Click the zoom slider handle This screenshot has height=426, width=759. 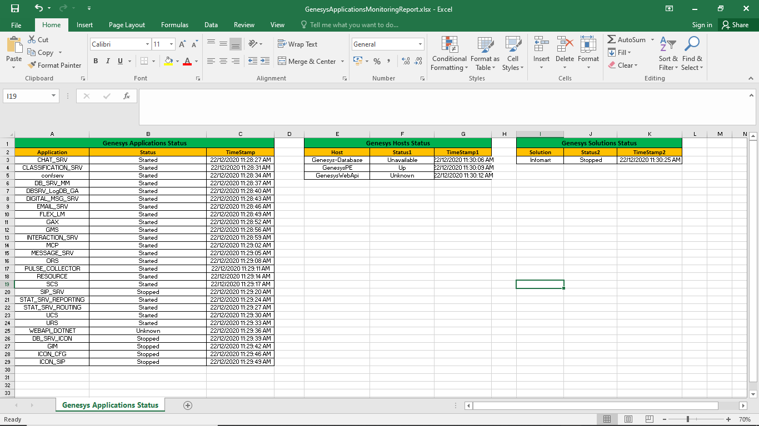(688, 419)
